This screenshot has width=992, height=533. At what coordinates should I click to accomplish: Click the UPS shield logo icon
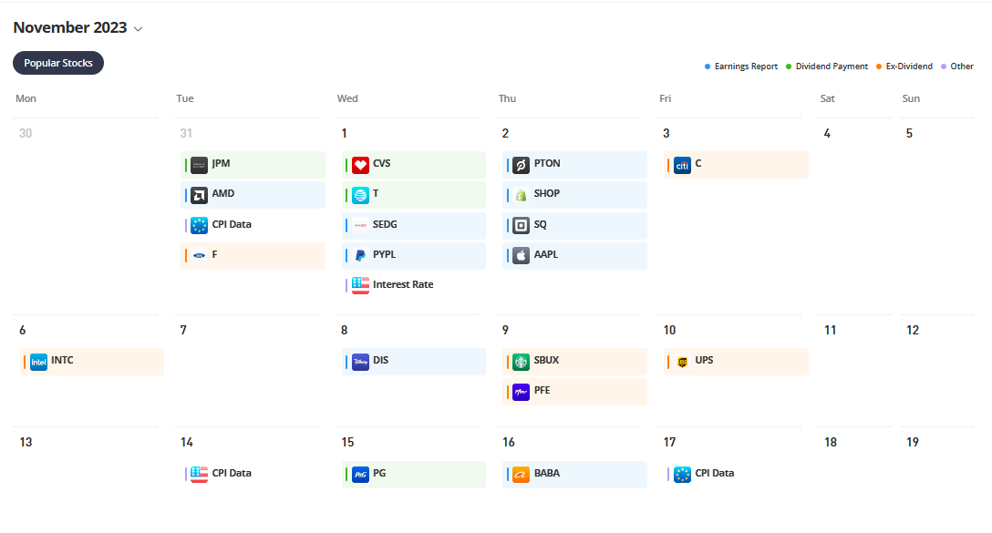[x=682, y=361]
